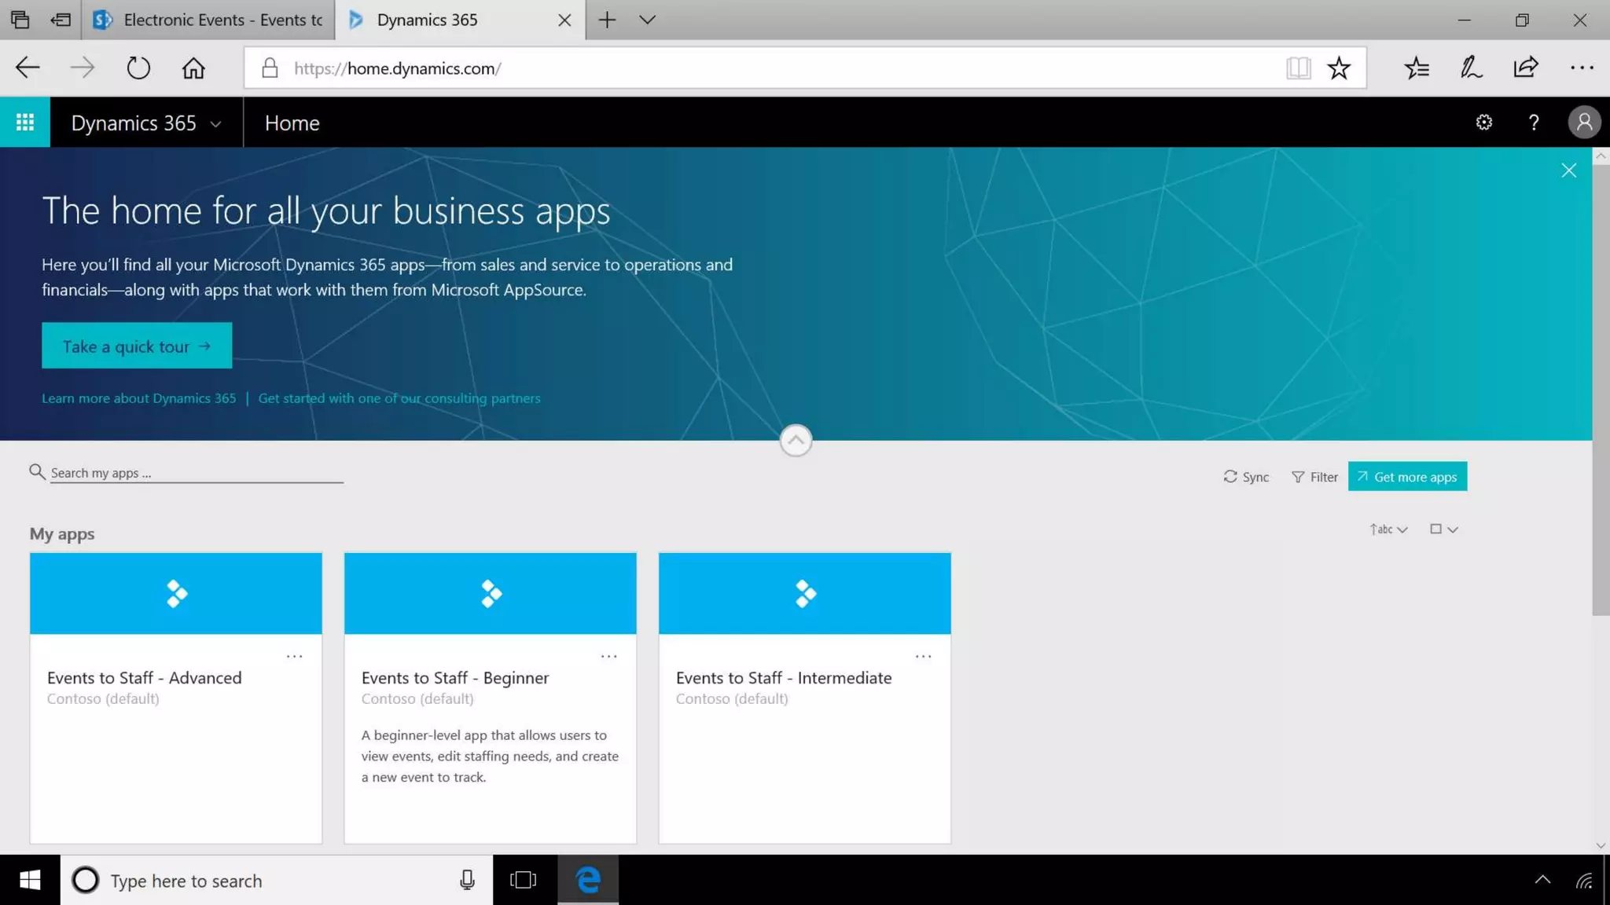The height and width of the screenshot is (905, 1610).
Task: Open Learn more about Dynamics 365 link
Action: pos(138,398)
